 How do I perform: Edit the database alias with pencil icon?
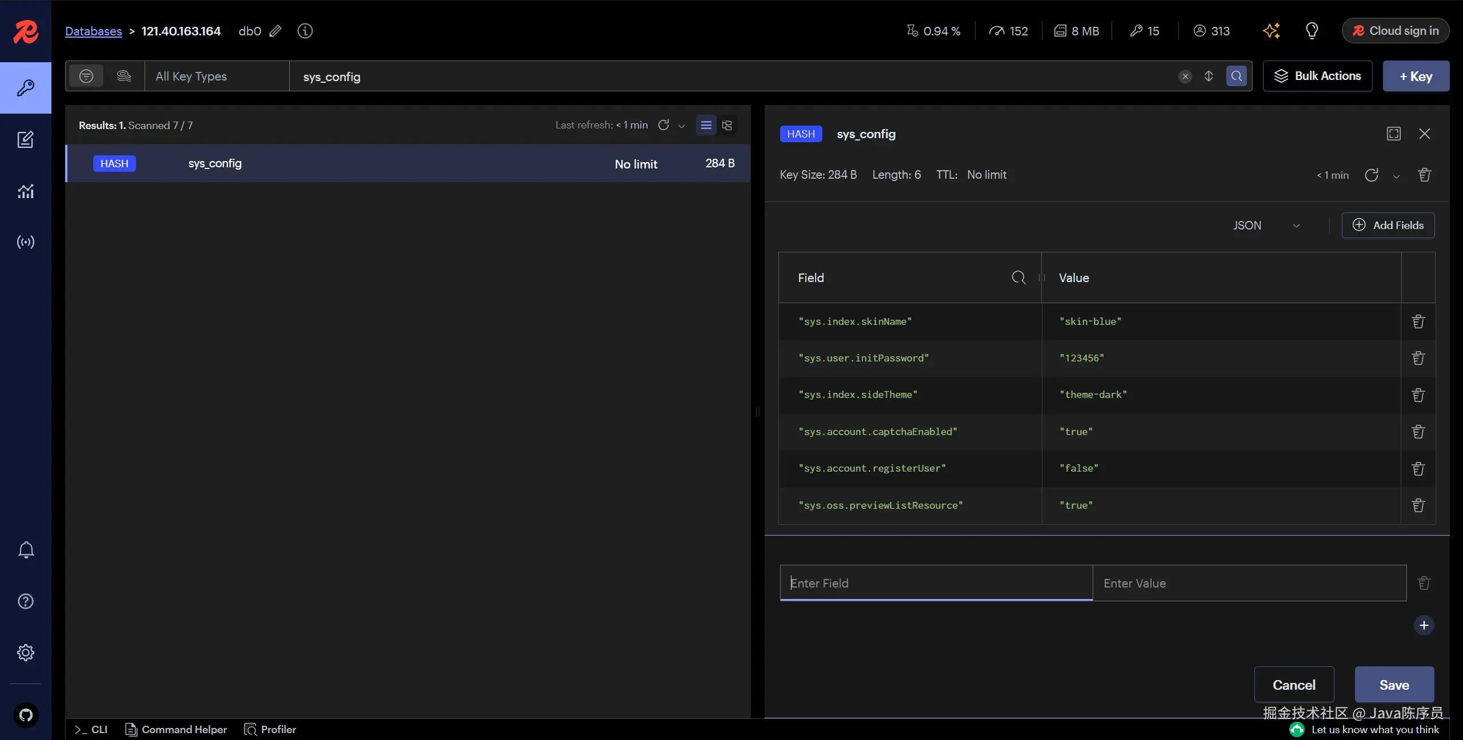275,31
